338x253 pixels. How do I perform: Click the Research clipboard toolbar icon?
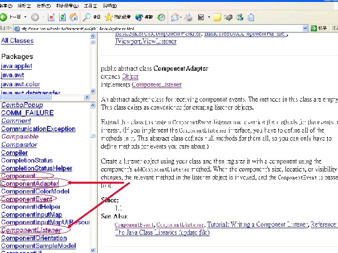click(251, 17)
